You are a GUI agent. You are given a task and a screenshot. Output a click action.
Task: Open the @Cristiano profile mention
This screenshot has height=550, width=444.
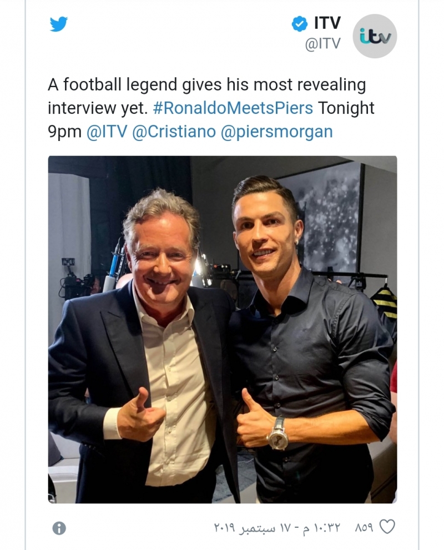tap(174, 132)
